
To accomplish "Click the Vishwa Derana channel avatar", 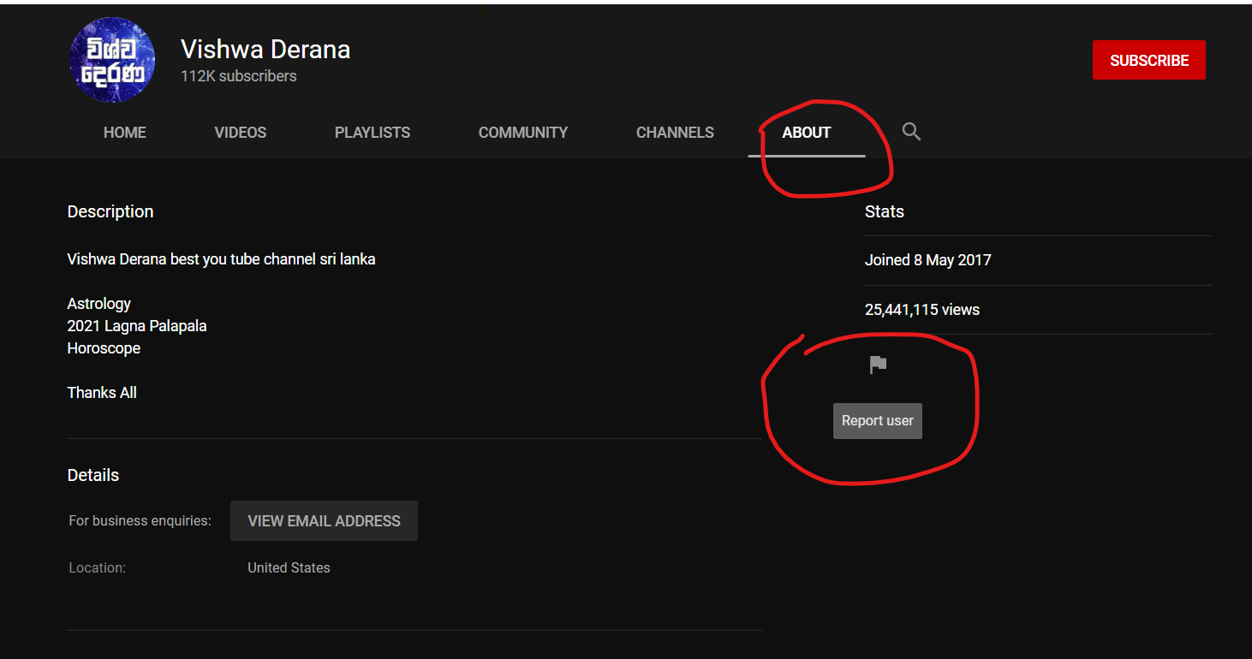I will coord(112,60).
